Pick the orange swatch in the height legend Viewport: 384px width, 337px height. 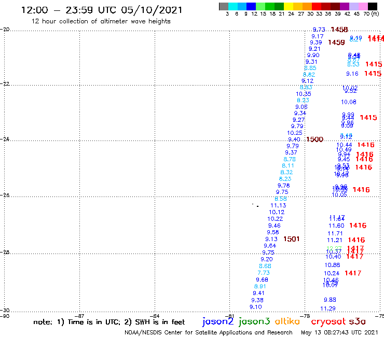click(307, 6)
